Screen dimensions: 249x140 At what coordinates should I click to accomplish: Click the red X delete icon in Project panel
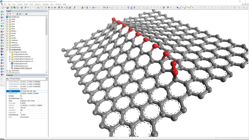(10, 14)
